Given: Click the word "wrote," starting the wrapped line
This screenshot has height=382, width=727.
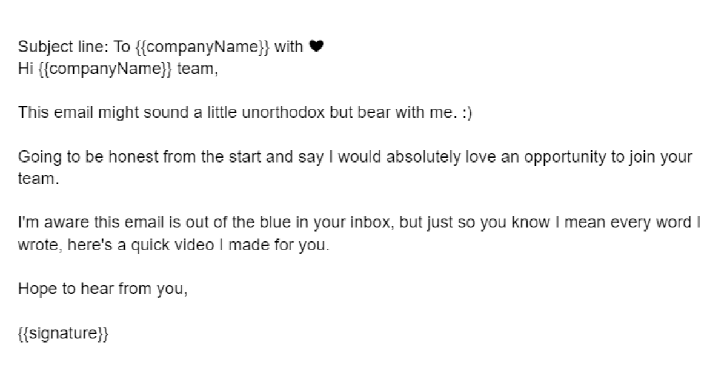Looking at the screenshot, I should click(x=38, y=246).
